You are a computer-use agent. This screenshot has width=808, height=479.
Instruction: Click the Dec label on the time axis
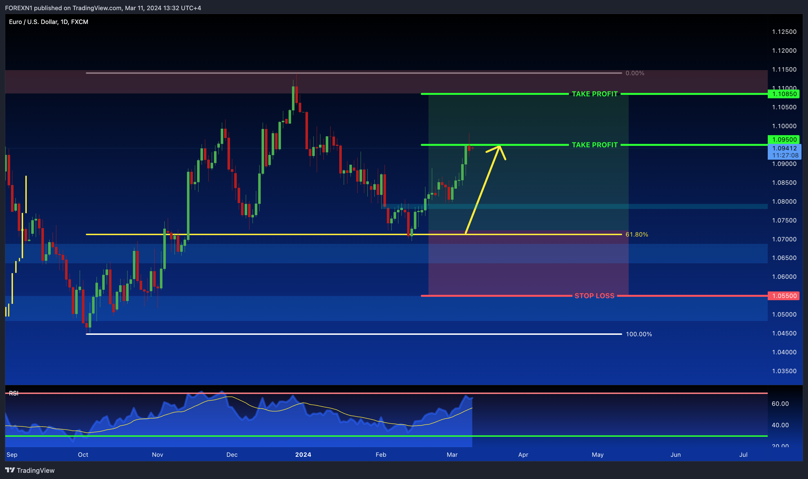coord(232,455)
